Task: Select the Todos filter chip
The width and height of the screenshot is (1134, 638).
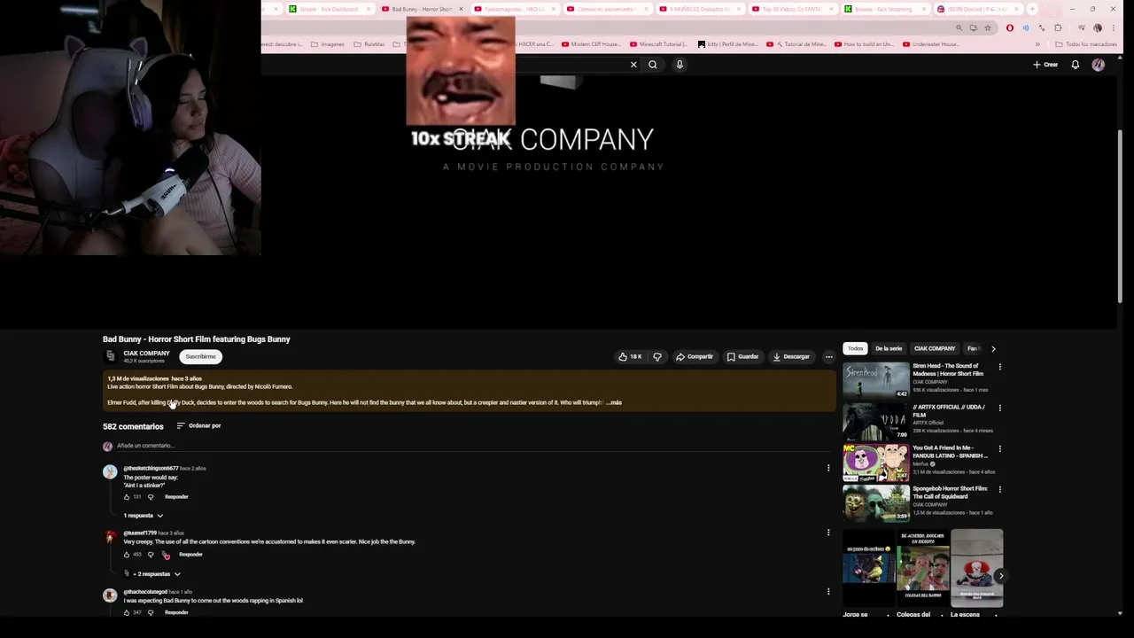Action: (x=855, y=349)
